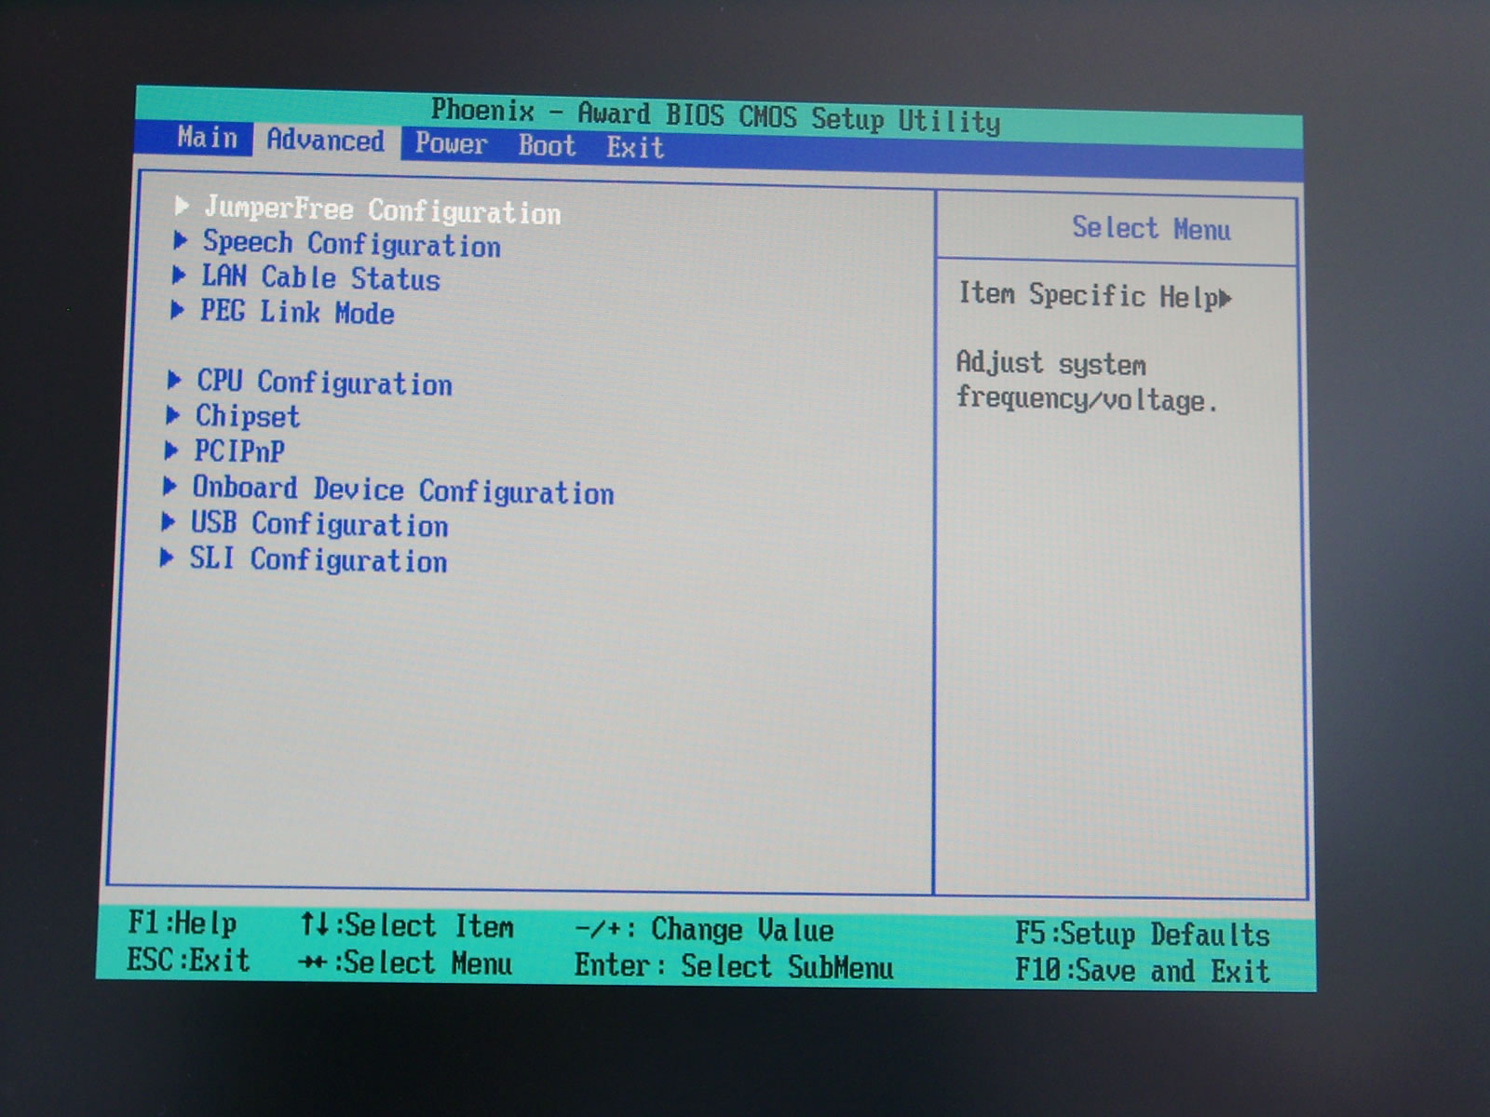This screenshot has height=1117, width=1490.
Task: Click the arrow beside JumperFree Configuration
Action: tap(183, 205)
